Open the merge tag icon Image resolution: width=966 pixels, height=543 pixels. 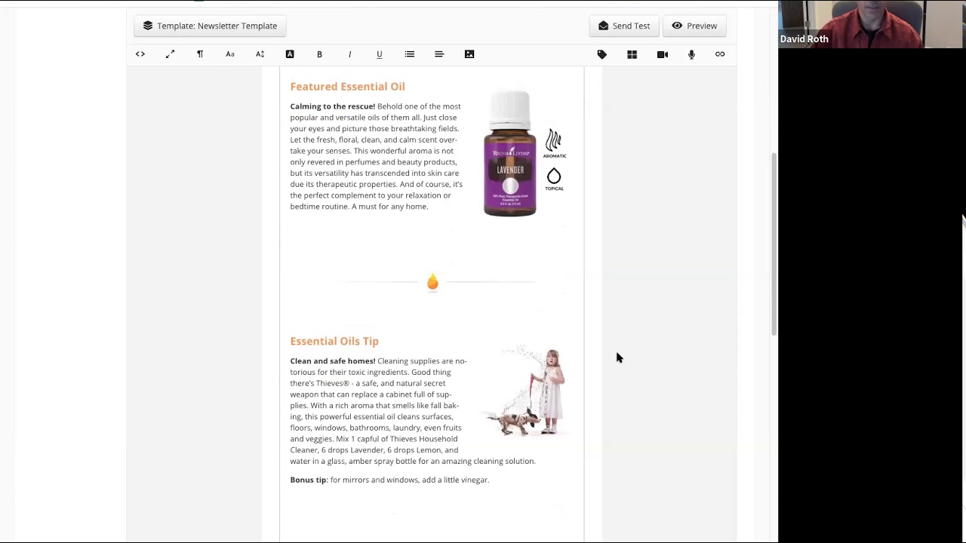pos(602,54)
